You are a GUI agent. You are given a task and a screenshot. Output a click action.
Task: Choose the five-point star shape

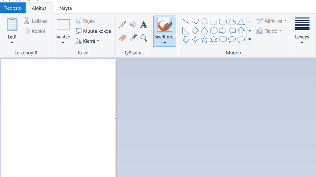204,40
